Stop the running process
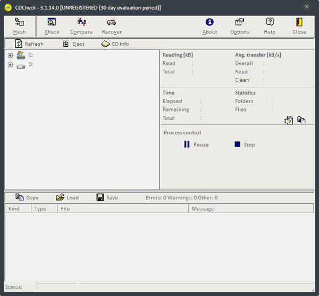This screenshot has height=296, width=319. click(x=245, y=145)
